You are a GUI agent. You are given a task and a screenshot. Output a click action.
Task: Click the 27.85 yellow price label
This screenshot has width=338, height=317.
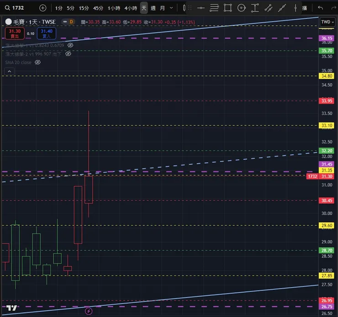(327, 275)
